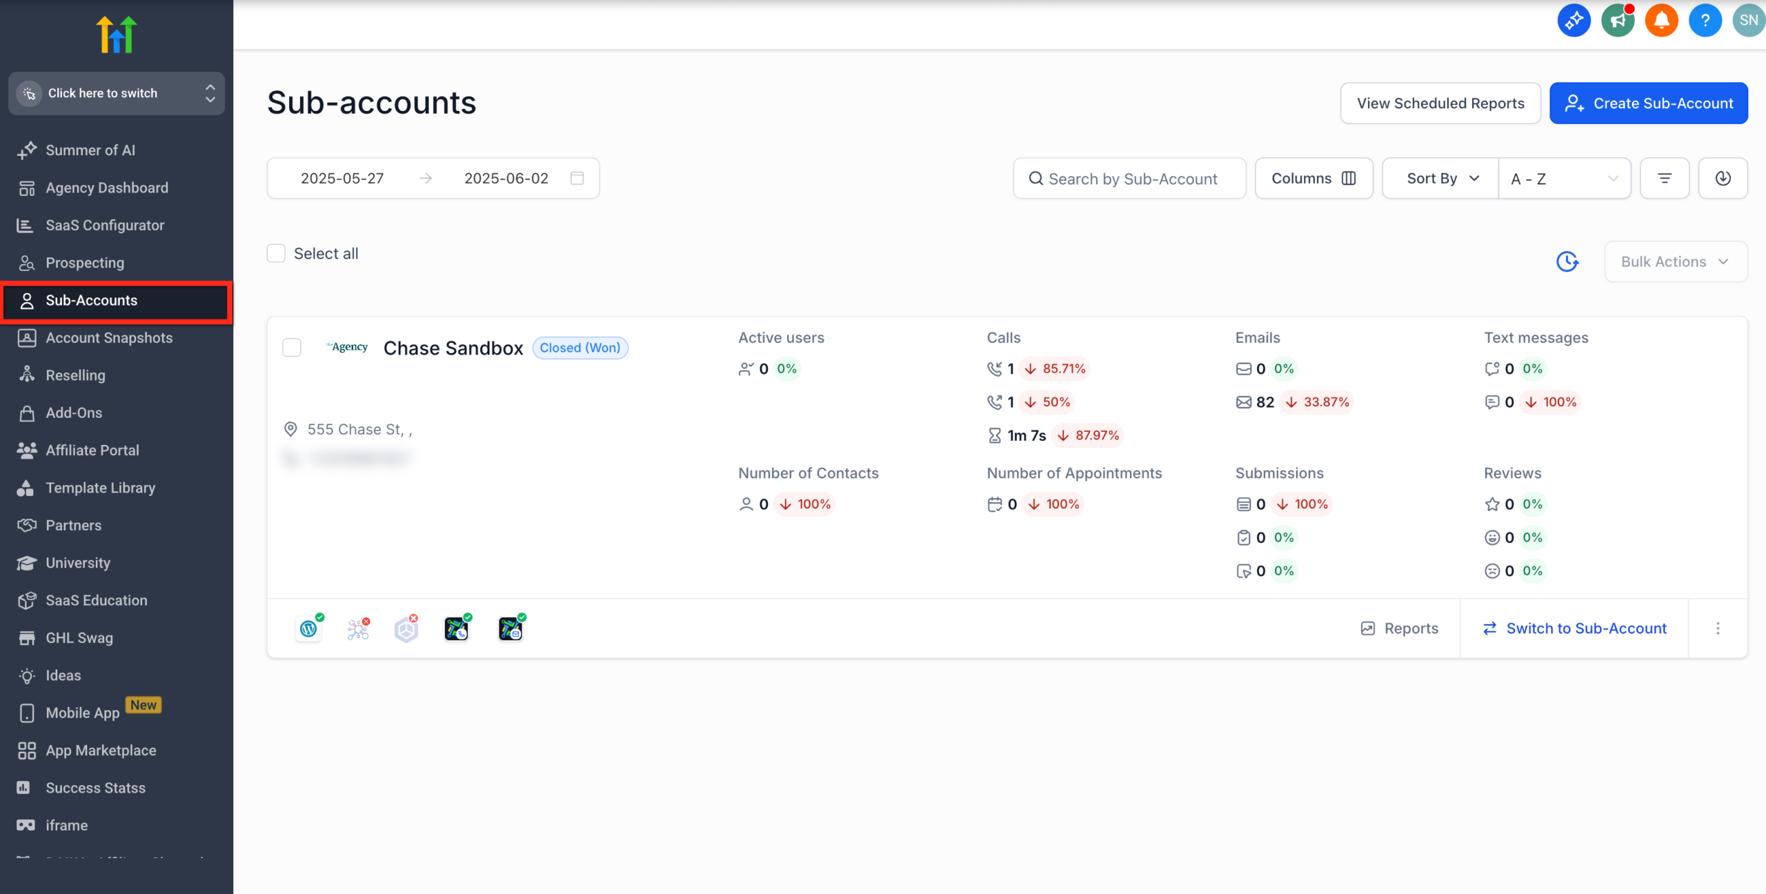Check the Select all checkbox
1766x894 pixels.
click(276, 253)
